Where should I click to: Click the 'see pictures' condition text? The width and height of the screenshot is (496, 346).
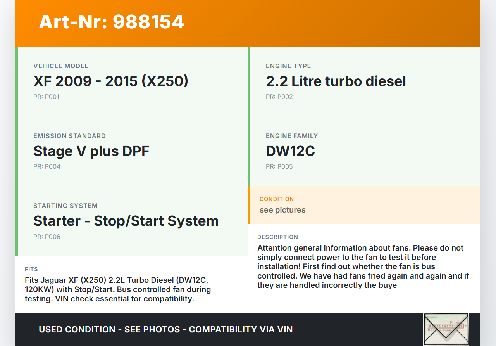[282, 210]
